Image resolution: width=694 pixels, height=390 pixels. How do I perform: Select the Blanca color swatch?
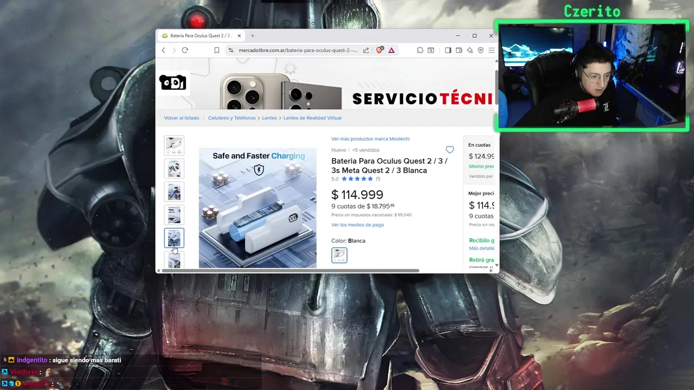[x=339, y=255]
